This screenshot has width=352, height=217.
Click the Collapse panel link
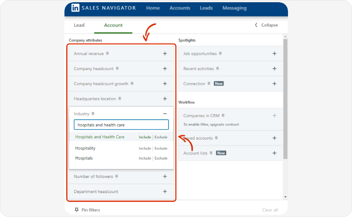point(269,25)
